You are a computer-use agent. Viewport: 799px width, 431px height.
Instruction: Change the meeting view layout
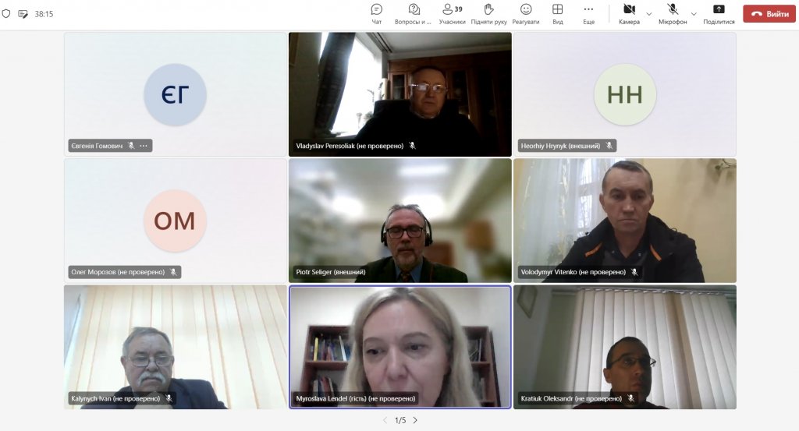(558, 13)
